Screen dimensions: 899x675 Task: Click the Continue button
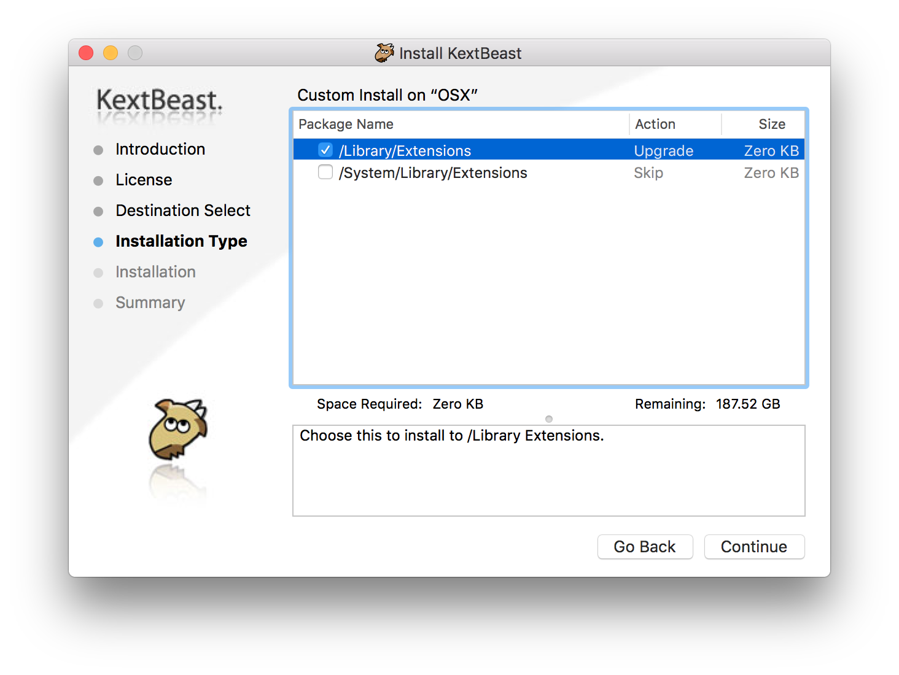pyautogui.click(x=754, y=547)
